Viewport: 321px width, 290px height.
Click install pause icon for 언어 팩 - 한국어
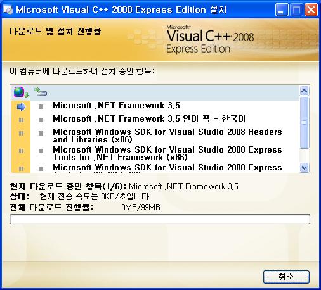pyautogui.click(x=41, y=120)
